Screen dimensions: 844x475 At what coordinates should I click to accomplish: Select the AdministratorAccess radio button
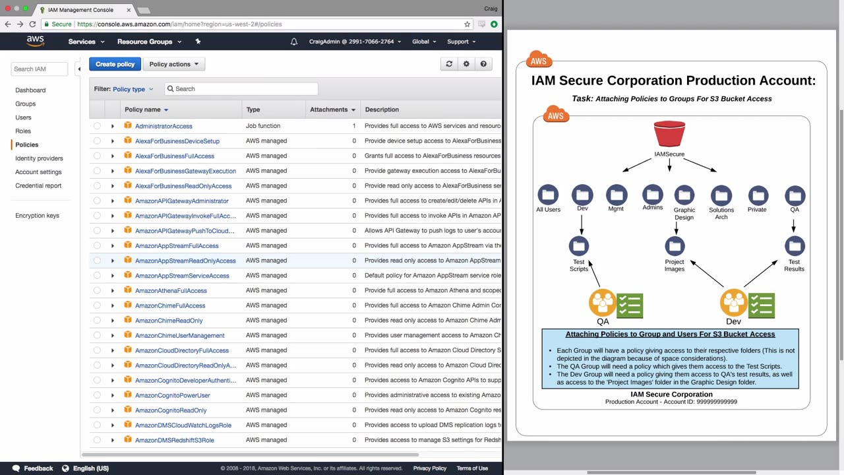[x=97, y=126]
